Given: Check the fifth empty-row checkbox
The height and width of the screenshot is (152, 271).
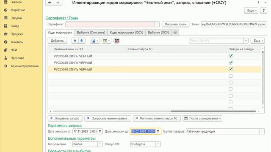Looking at the screenshot, I should click(230, 102).
